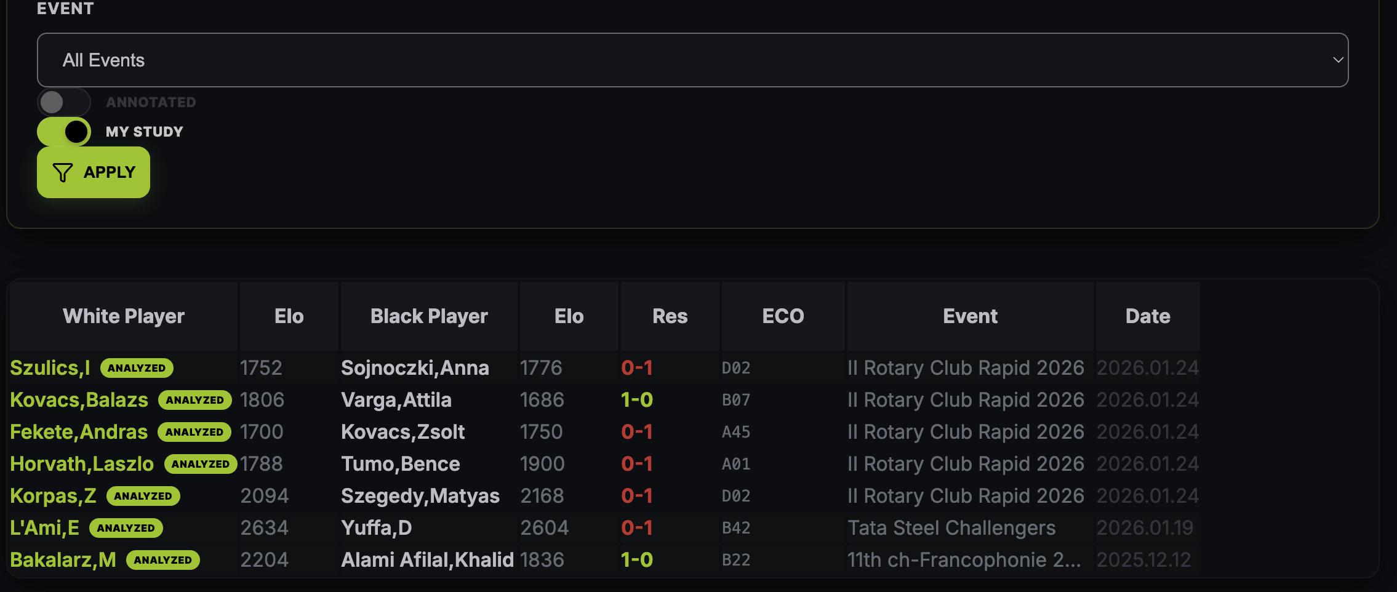The image size is (1397, 592).
Task: Click the ANALYZED badge beside Kovacs,Balazs
Action: [x=195, y=400]
